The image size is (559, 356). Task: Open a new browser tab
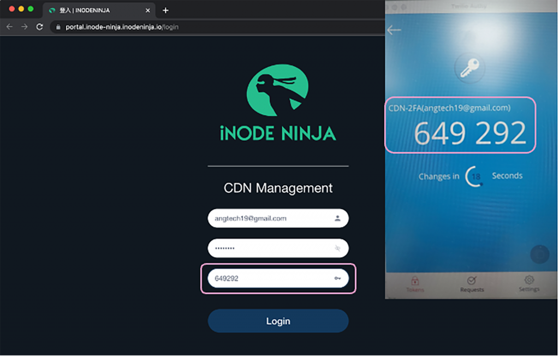(x=165, y=10)
